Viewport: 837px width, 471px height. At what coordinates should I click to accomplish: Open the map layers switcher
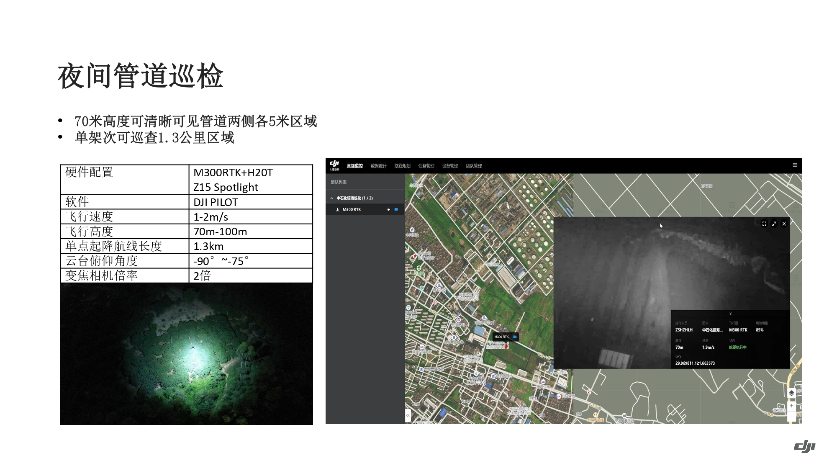(x=791, y=393)
